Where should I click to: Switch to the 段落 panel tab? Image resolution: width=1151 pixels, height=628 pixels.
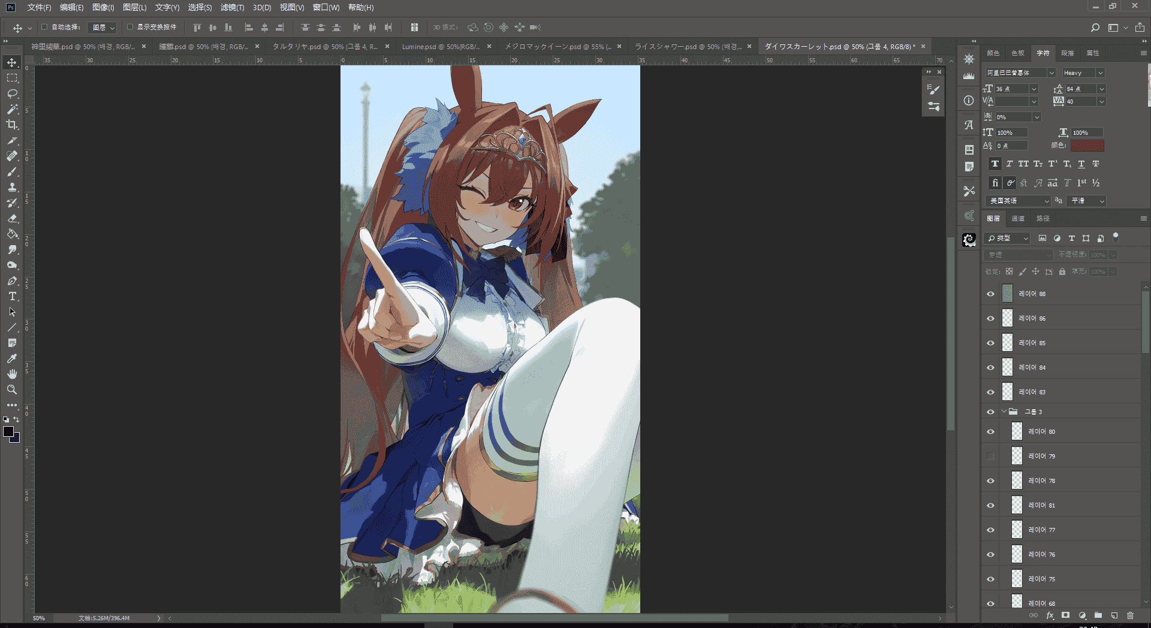[1068, 53]
